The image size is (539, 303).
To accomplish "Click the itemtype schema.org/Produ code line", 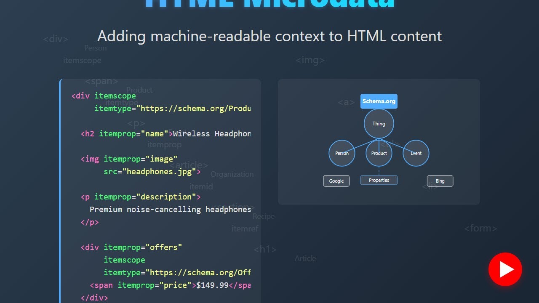I will [x=173, y=109].
